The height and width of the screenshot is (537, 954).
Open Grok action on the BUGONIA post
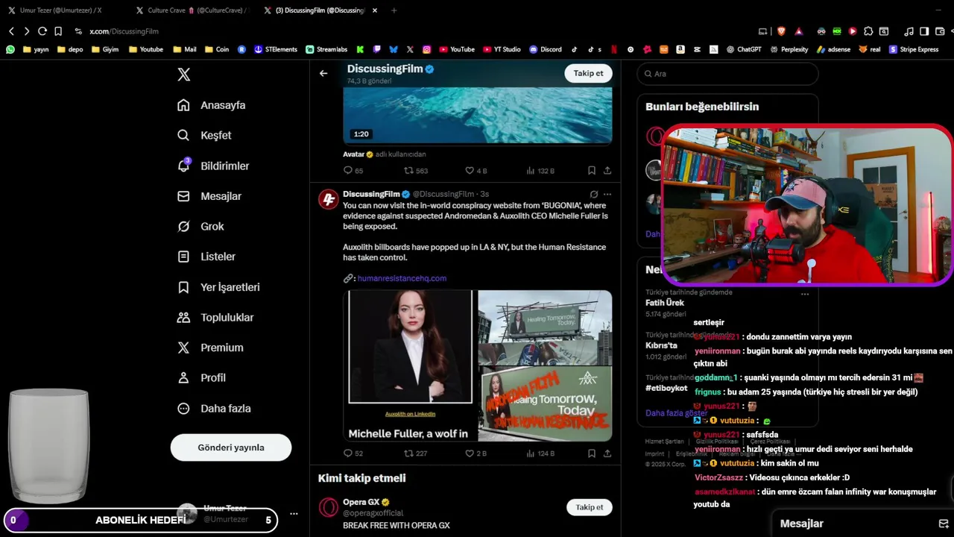[593, 194]
